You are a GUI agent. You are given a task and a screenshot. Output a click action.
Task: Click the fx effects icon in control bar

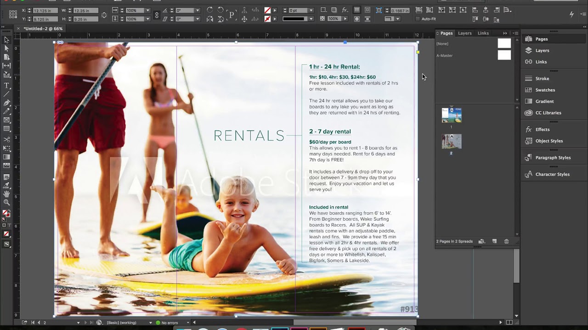(x=345, y=10)
